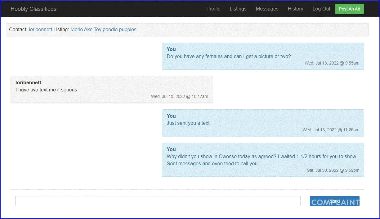Focus the message text input box
This screenshot has height=219, width=380.
(158, 201)
